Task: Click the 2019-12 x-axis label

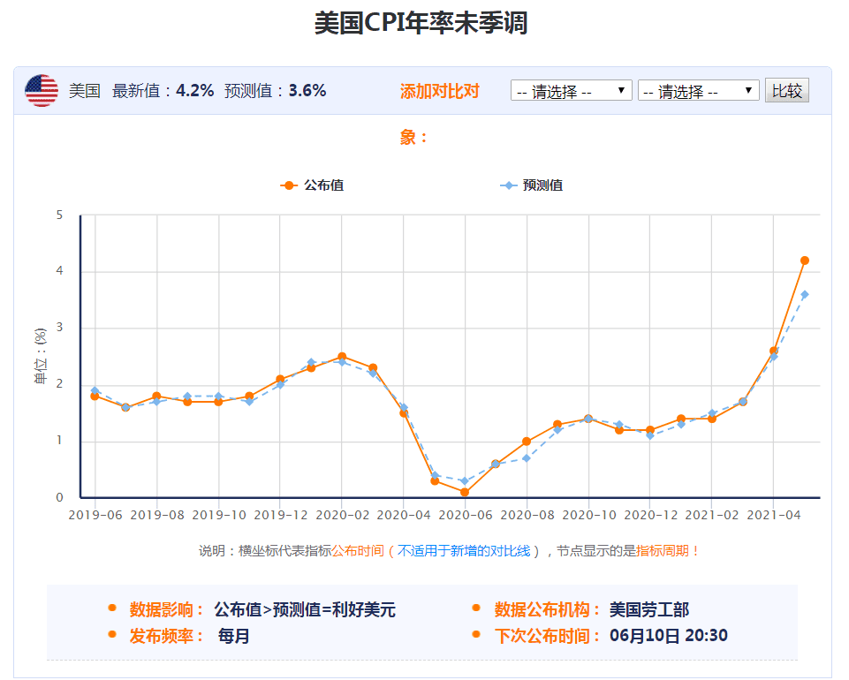Action: [x=280, y=515]
